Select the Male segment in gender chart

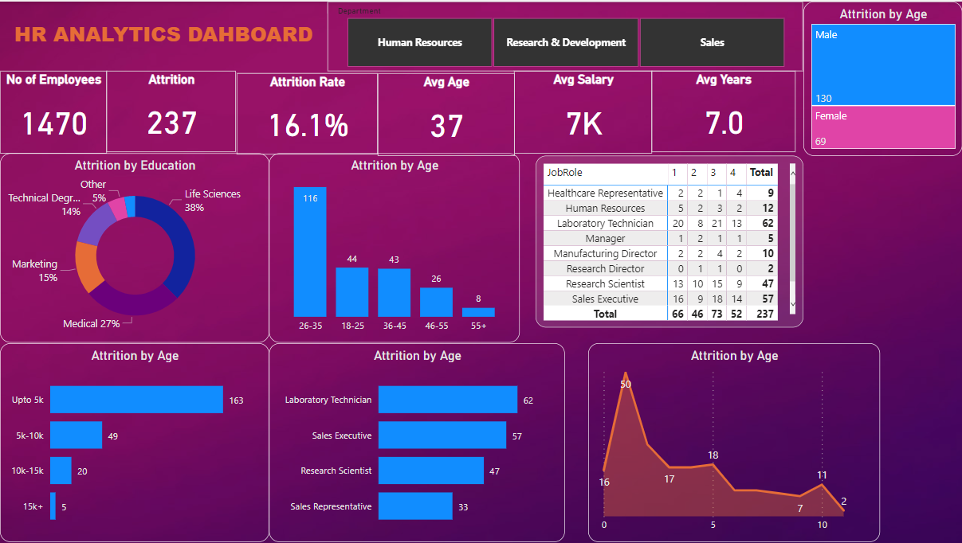tap(883, 64)
